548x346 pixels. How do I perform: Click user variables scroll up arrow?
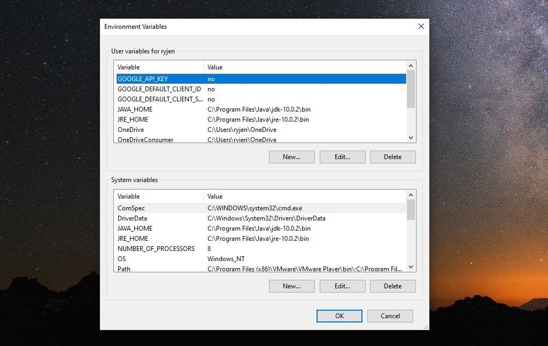pos(411,66)
